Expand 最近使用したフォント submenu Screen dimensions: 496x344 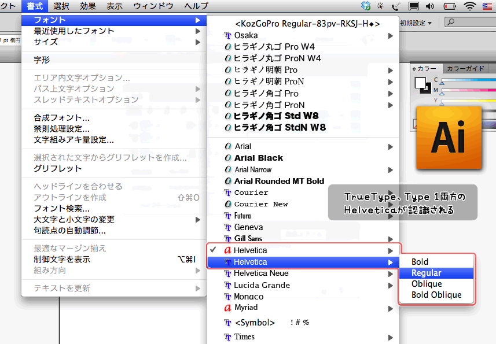(114, 31)
